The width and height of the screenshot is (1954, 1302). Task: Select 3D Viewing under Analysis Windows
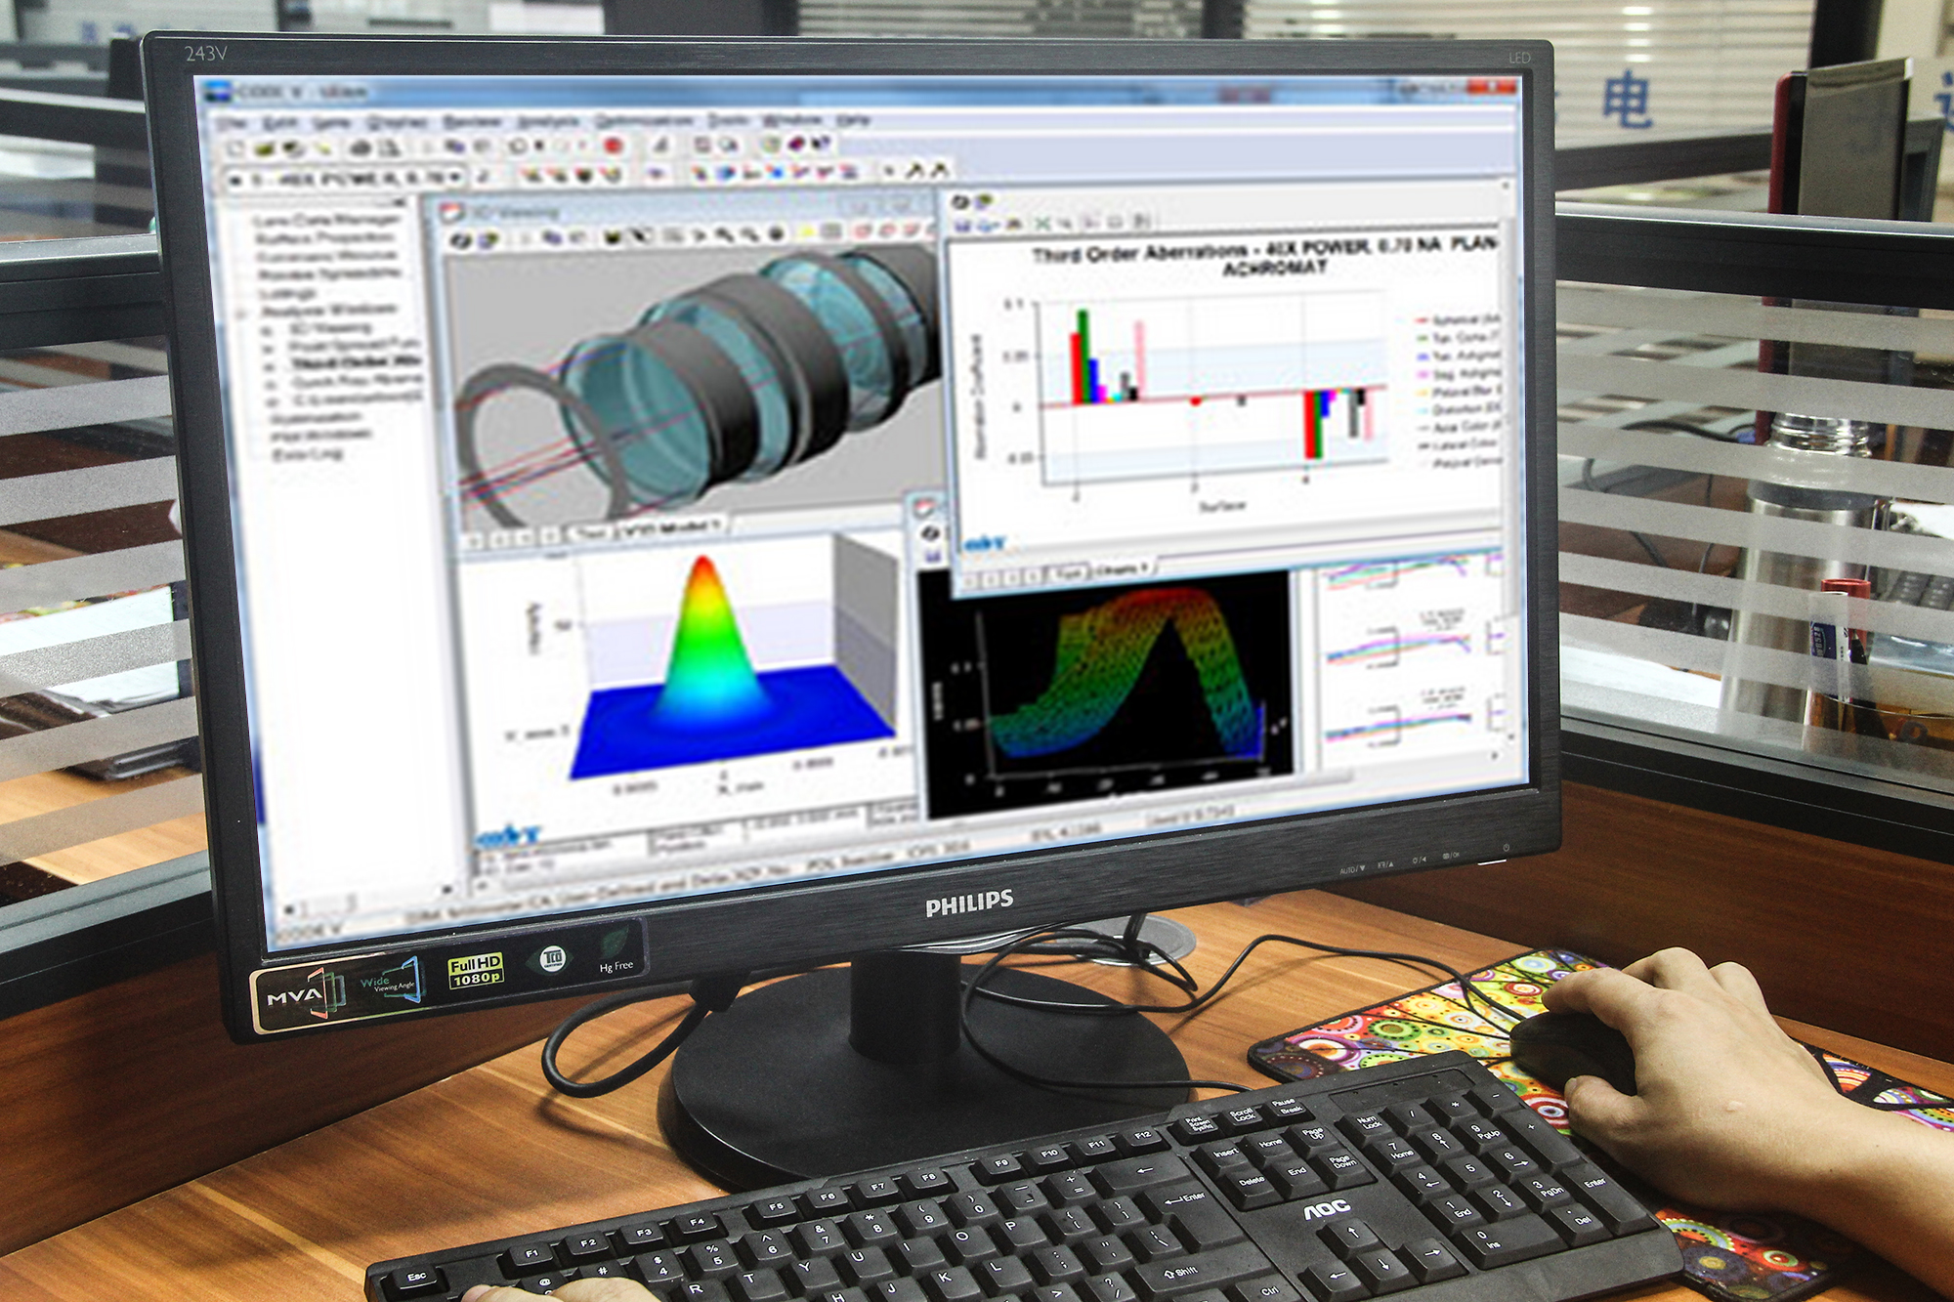tap(330, 328)
